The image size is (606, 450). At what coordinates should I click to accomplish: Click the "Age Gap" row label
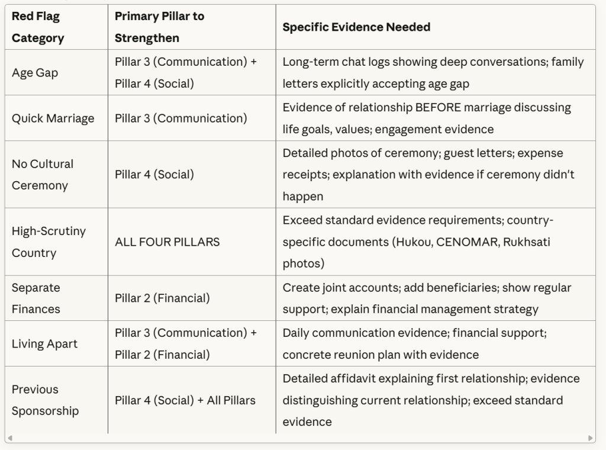click(35, 73)
